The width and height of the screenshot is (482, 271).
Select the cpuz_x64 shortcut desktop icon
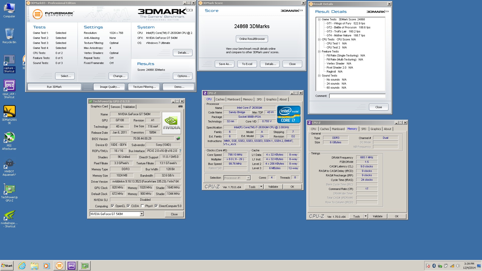[x=9, y=89]
